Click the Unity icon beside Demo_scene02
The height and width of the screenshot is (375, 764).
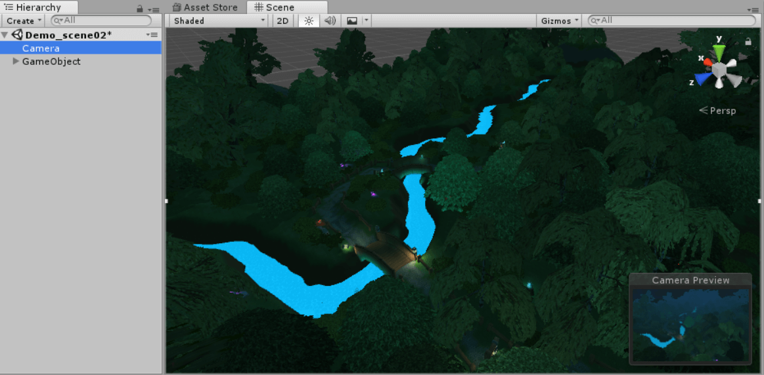point(17,35)
